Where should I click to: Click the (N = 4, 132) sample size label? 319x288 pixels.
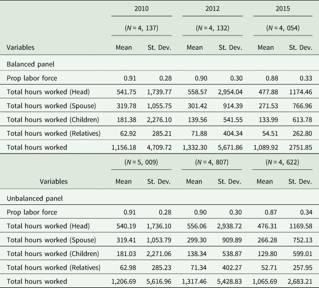(212, 28)
